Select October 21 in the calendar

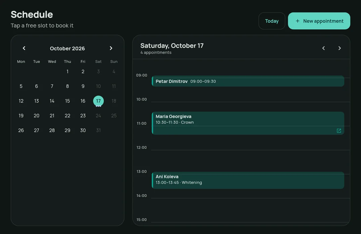click(x=52, y=116)
